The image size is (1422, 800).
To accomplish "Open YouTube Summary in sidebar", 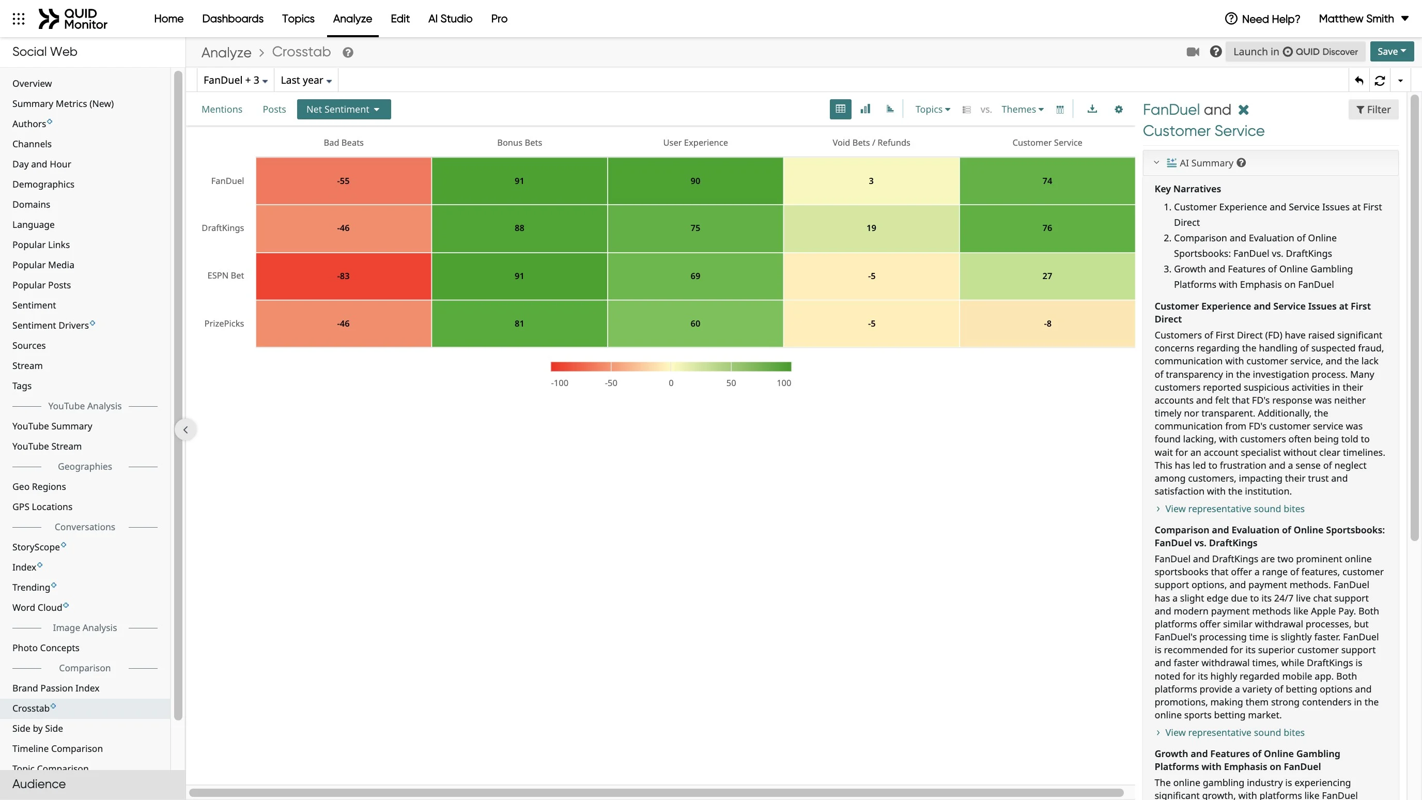I will coord(52,426).
